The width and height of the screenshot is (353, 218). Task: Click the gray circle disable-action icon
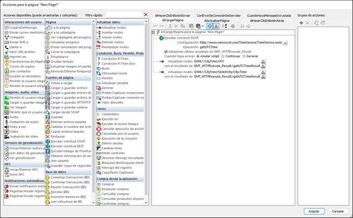tap(233, 27)
